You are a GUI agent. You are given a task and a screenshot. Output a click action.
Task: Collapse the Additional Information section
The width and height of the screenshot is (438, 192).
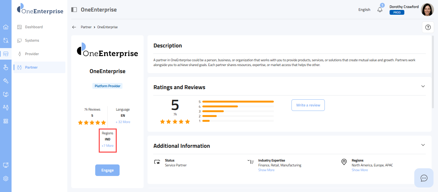click(x=423, y=145)
